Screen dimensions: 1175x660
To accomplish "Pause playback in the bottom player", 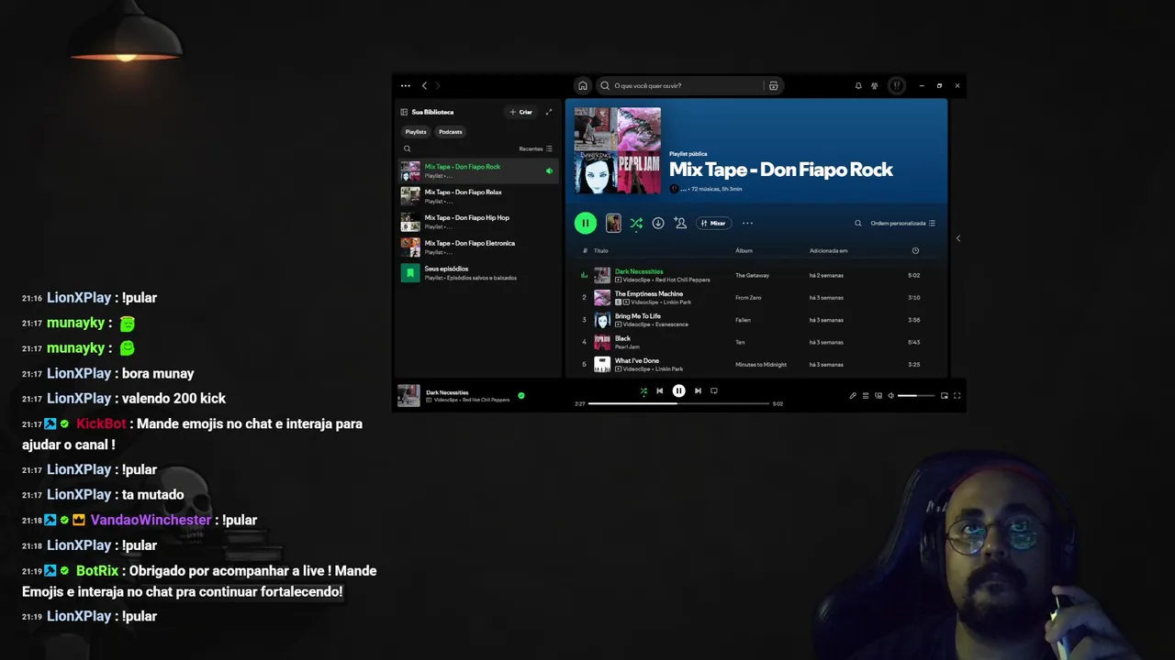I will click(x=678, y=390).
